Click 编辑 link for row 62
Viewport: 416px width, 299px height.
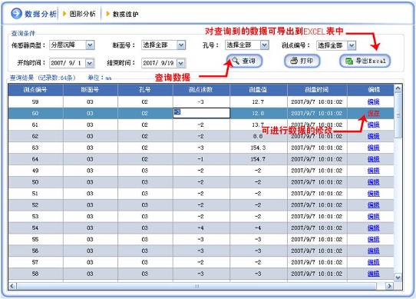373,136
